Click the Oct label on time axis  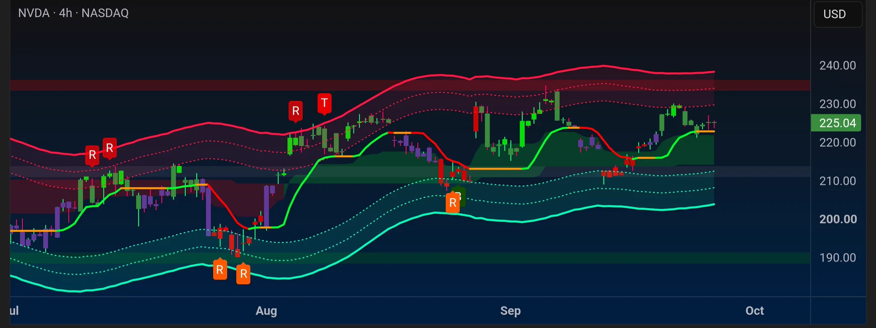[755, 311]
